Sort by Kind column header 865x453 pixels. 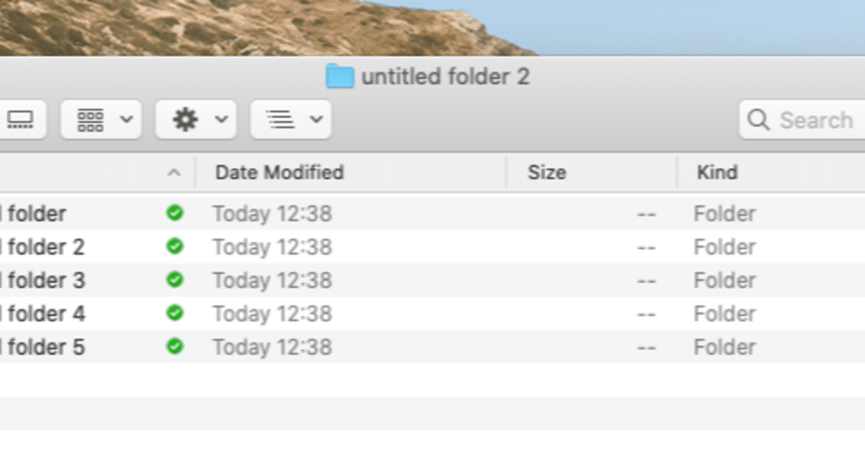click(x=717, y=173)
